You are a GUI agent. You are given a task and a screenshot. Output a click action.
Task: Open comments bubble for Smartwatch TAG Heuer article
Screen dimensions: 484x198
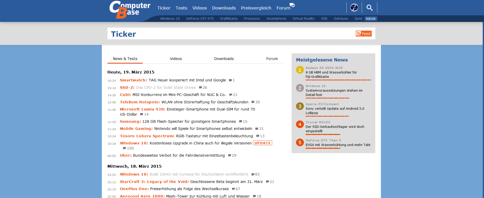232,80
